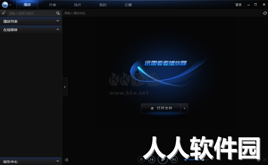Click the previous track button
Image resolution: width=268 pixels, height=165 pixels.
(x=151, y=160)
